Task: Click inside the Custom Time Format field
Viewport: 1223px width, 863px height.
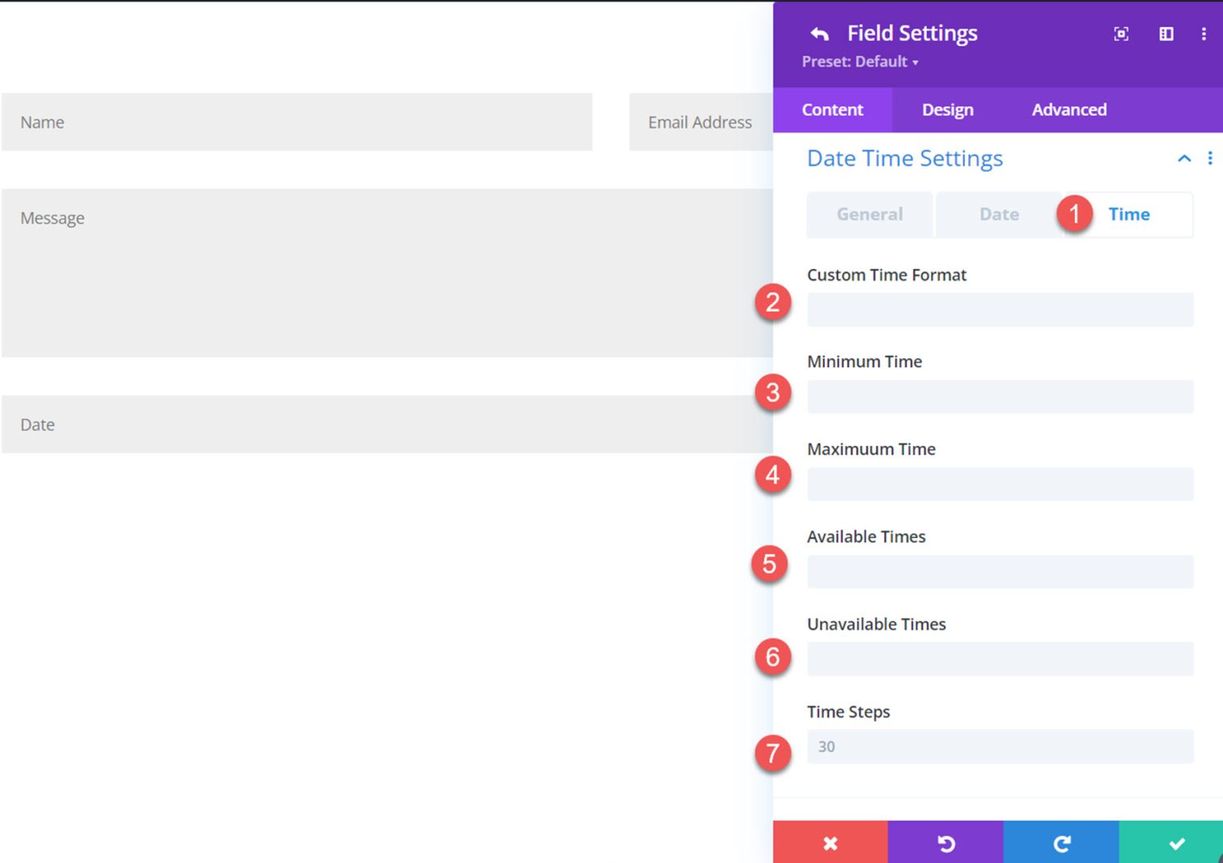Action: [x=999, y=310]
